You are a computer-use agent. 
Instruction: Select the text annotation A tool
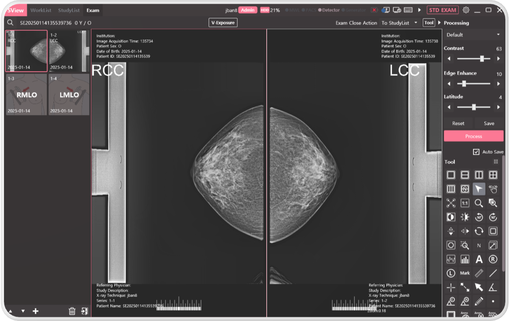pos(479,259)
